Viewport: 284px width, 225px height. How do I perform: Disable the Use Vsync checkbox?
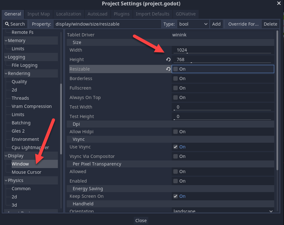tap(176, 147)
